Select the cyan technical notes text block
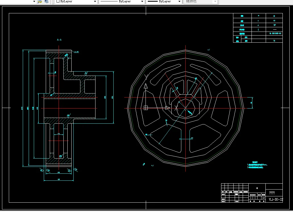Screen dimensions: 293x212 coord(257,165)
